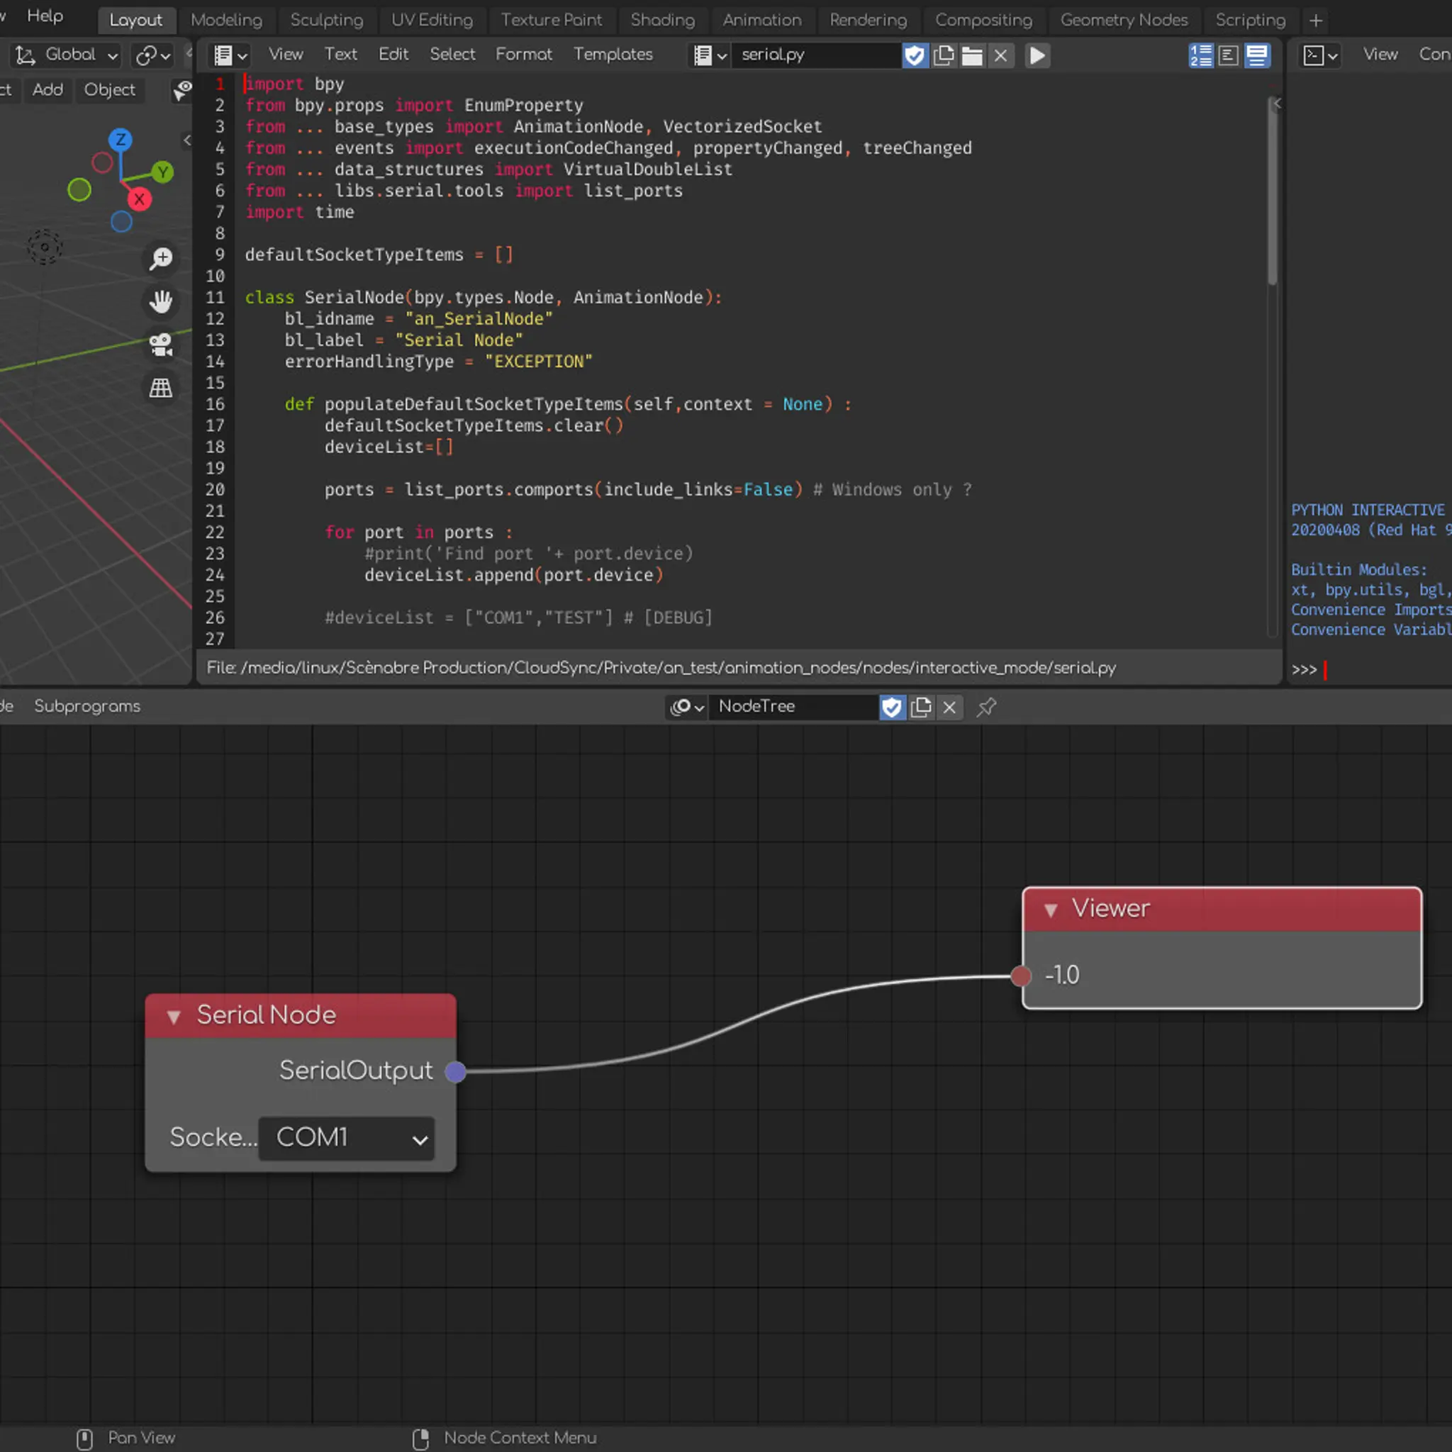The image size is (1452, 1452).
Task: Open the text editor View menu
Action: pyautogui.click(x=286, y=55)
